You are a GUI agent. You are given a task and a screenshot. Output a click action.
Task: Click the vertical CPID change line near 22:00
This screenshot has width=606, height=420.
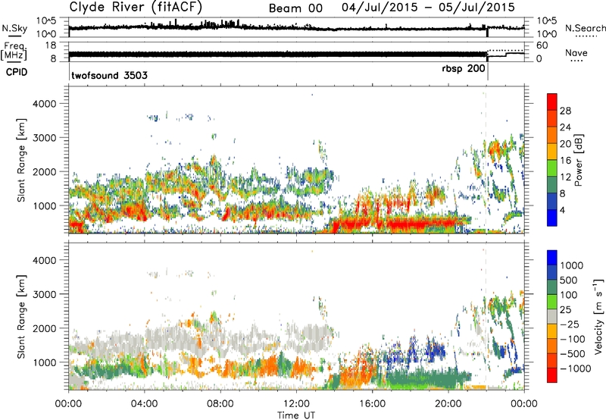point(488,71)
